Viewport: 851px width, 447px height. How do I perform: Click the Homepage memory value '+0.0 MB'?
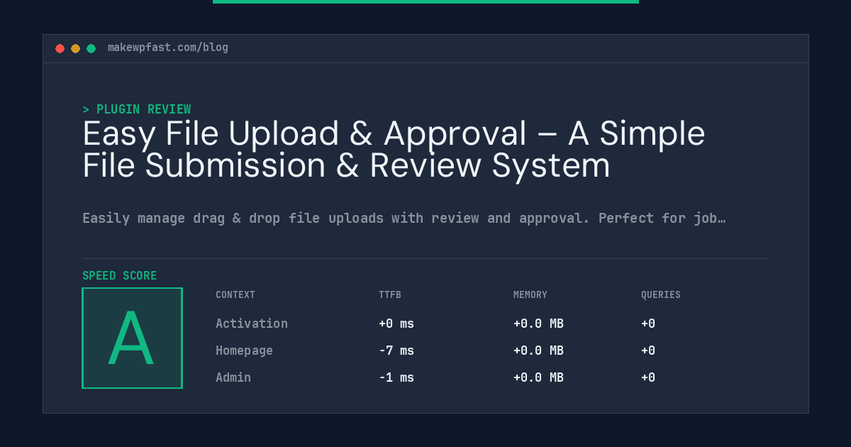pyautogui.click(x=538, y=351)
